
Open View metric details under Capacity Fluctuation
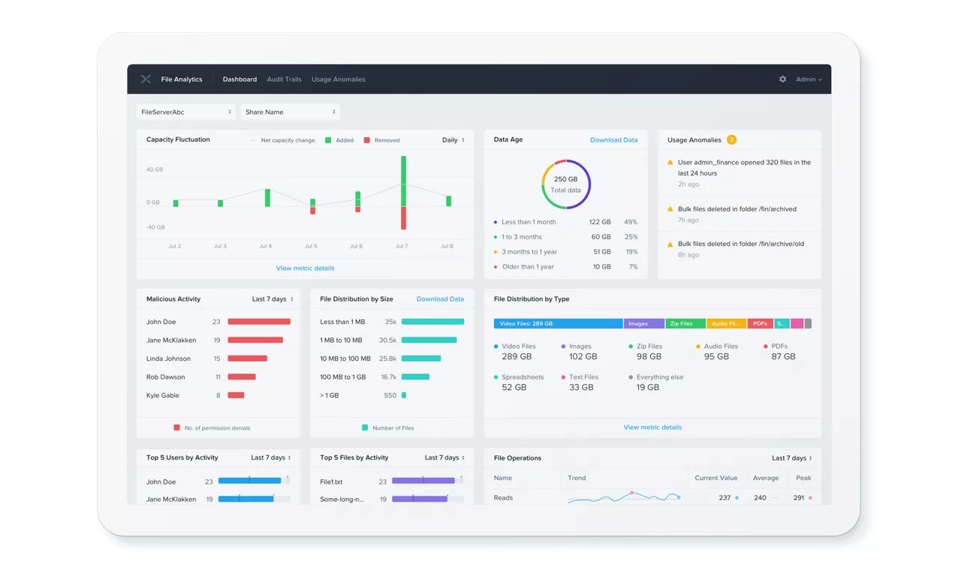305,268
